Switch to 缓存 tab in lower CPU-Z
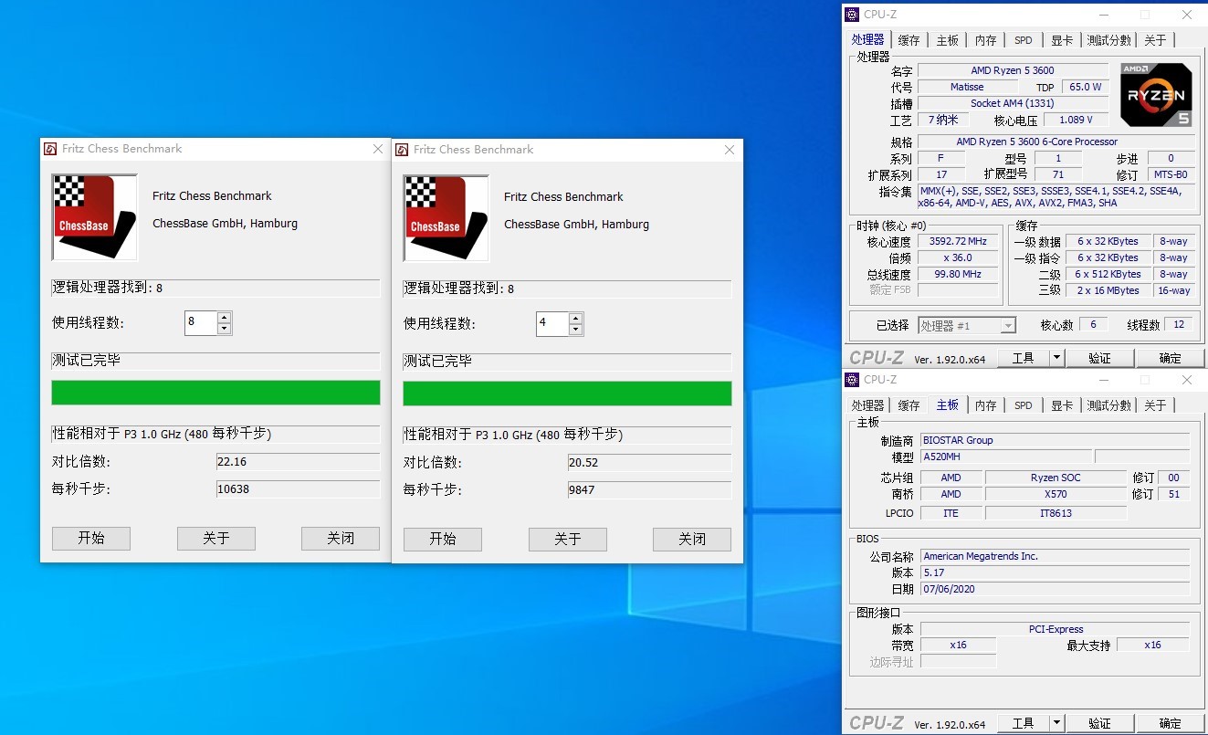This screenshot has width=1208, height=735. click(x=909, y=405)
